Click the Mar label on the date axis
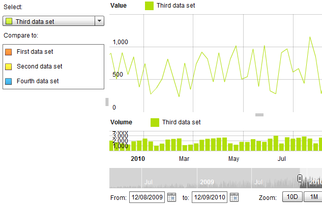 click(x=184, y=159)
